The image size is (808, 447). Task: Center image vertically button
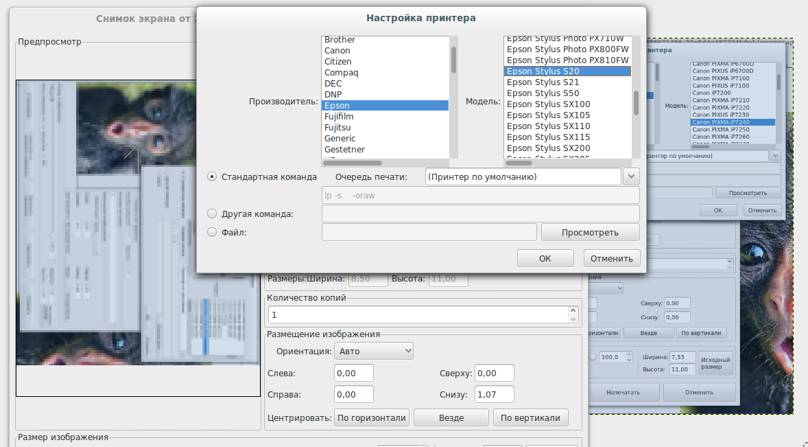[x=530, y=417]
